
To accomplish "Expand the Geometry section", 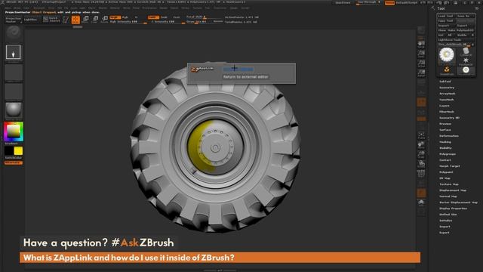I will pos(447,88).
